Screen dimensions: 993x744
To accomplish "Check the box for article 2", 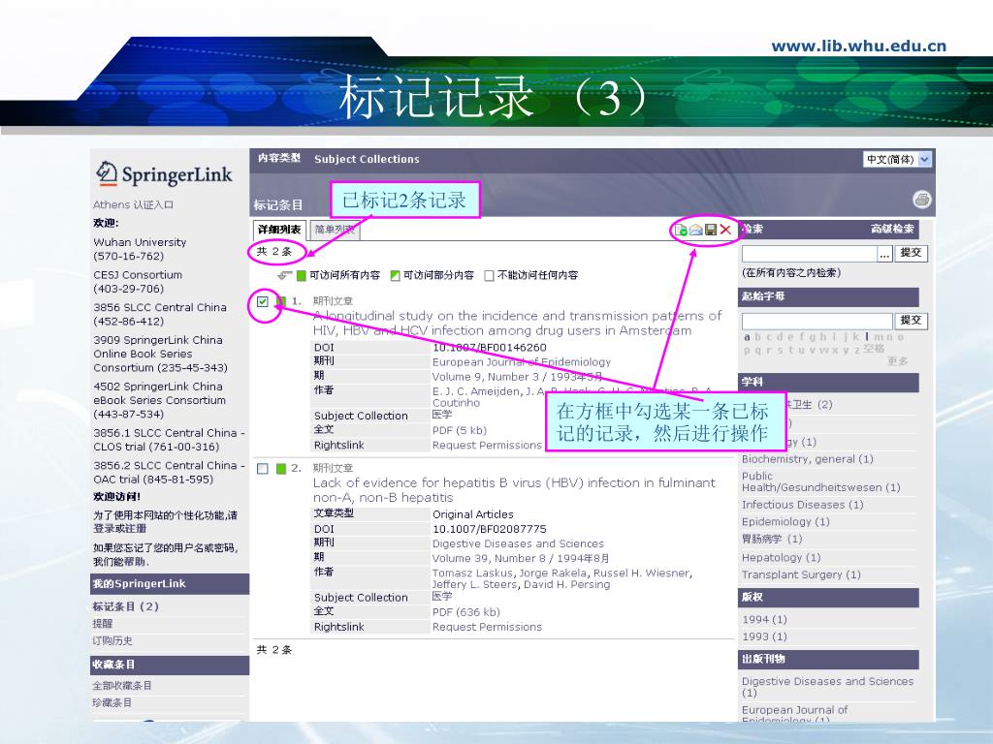I will pos(263,469).
